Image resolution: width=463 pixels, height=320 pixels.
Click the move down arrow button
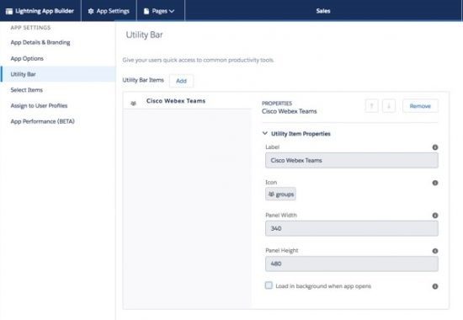389,106
